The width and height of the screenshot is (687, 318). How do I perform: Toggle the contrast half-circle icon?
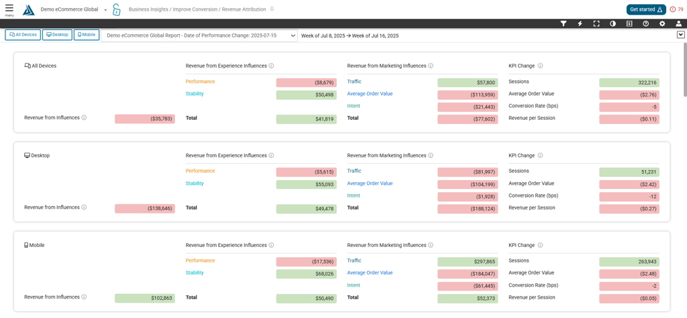(x=613, y=23)
